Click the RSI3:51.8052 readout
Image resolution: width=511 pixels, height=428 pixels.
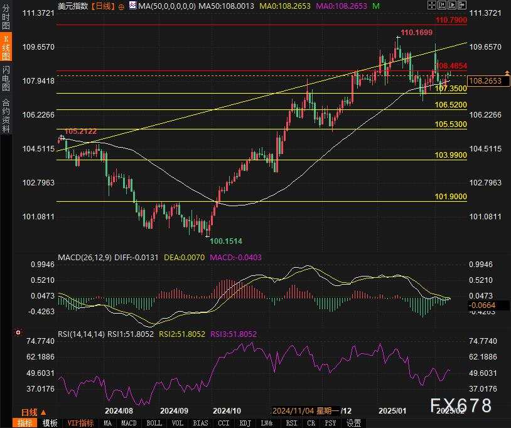coord(234,334)
